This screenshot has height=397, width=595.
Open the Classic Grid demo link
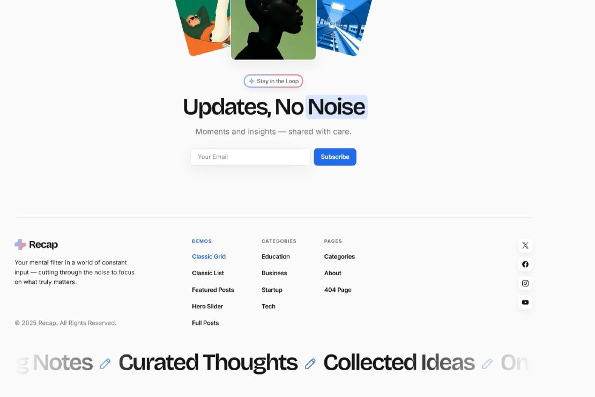click(209, 257)
